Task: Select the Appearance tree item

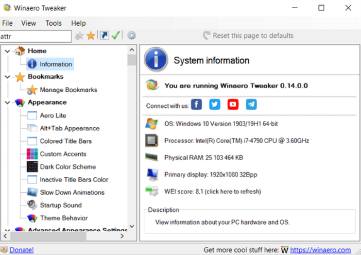Action: click(x=47, y=102)
